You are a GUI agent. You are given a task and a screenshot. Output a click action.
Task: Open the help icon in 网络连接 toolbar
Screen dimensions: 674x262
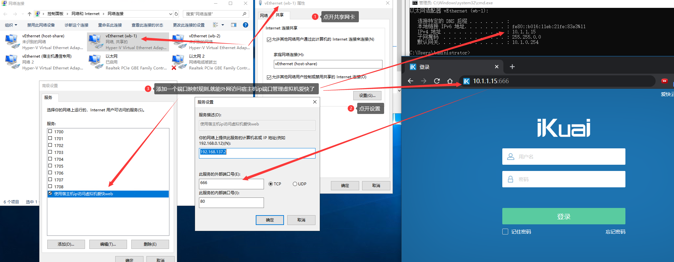click(x=245, y=25)
